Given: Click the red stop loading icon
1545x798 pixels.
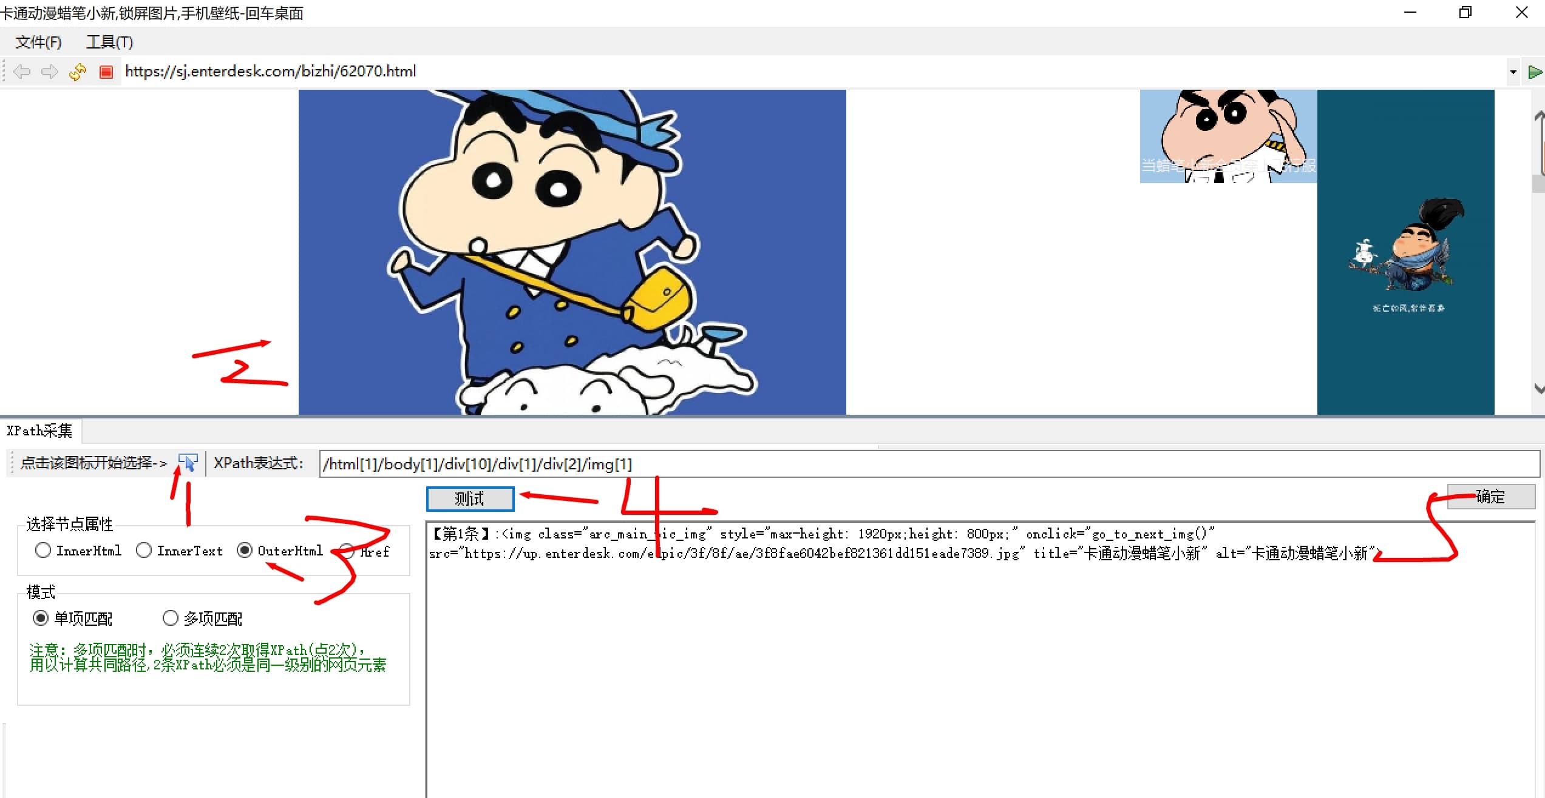Looking at the screenshot, I should click(x=106, y=72).
